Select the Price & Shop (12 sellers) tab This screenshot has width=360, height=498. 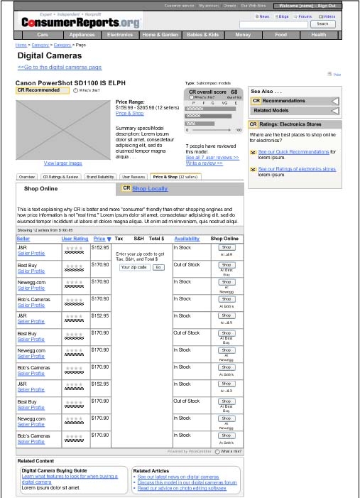tap(175, 177)
